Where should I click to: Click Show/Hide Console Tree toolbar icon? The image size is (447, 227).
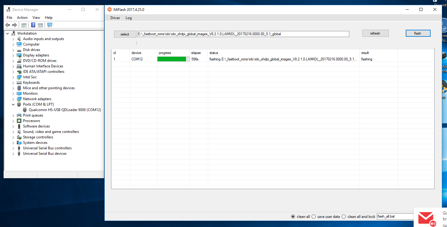tap(24, 25)
